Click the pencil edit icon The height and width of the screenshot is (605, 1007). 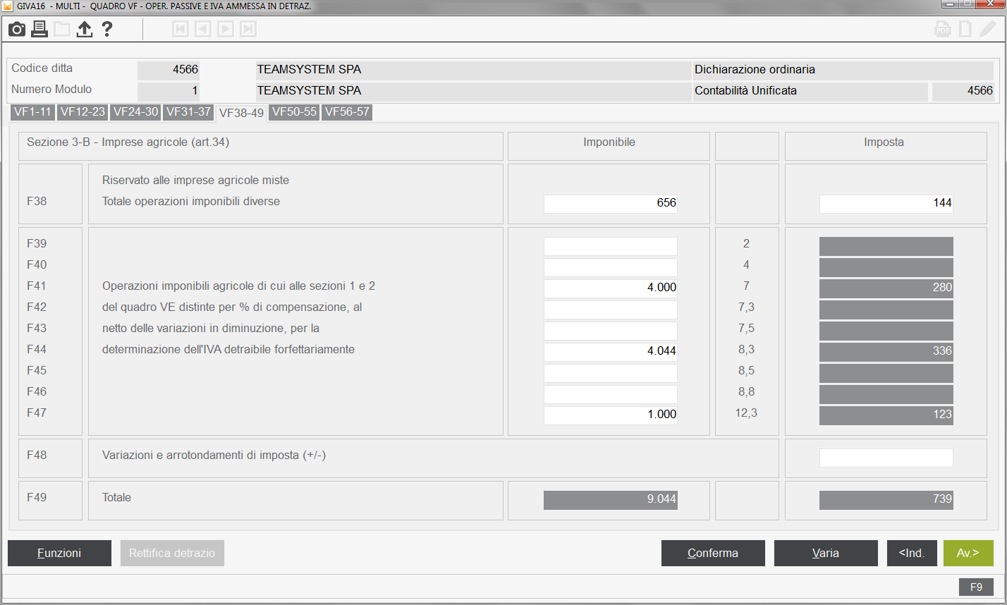988,29
